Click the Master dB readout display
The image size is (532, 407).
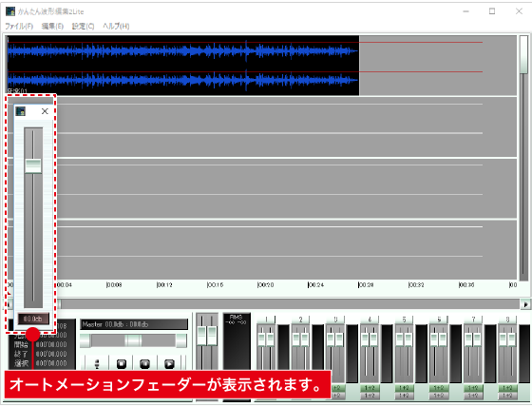[x=134, y=324]
